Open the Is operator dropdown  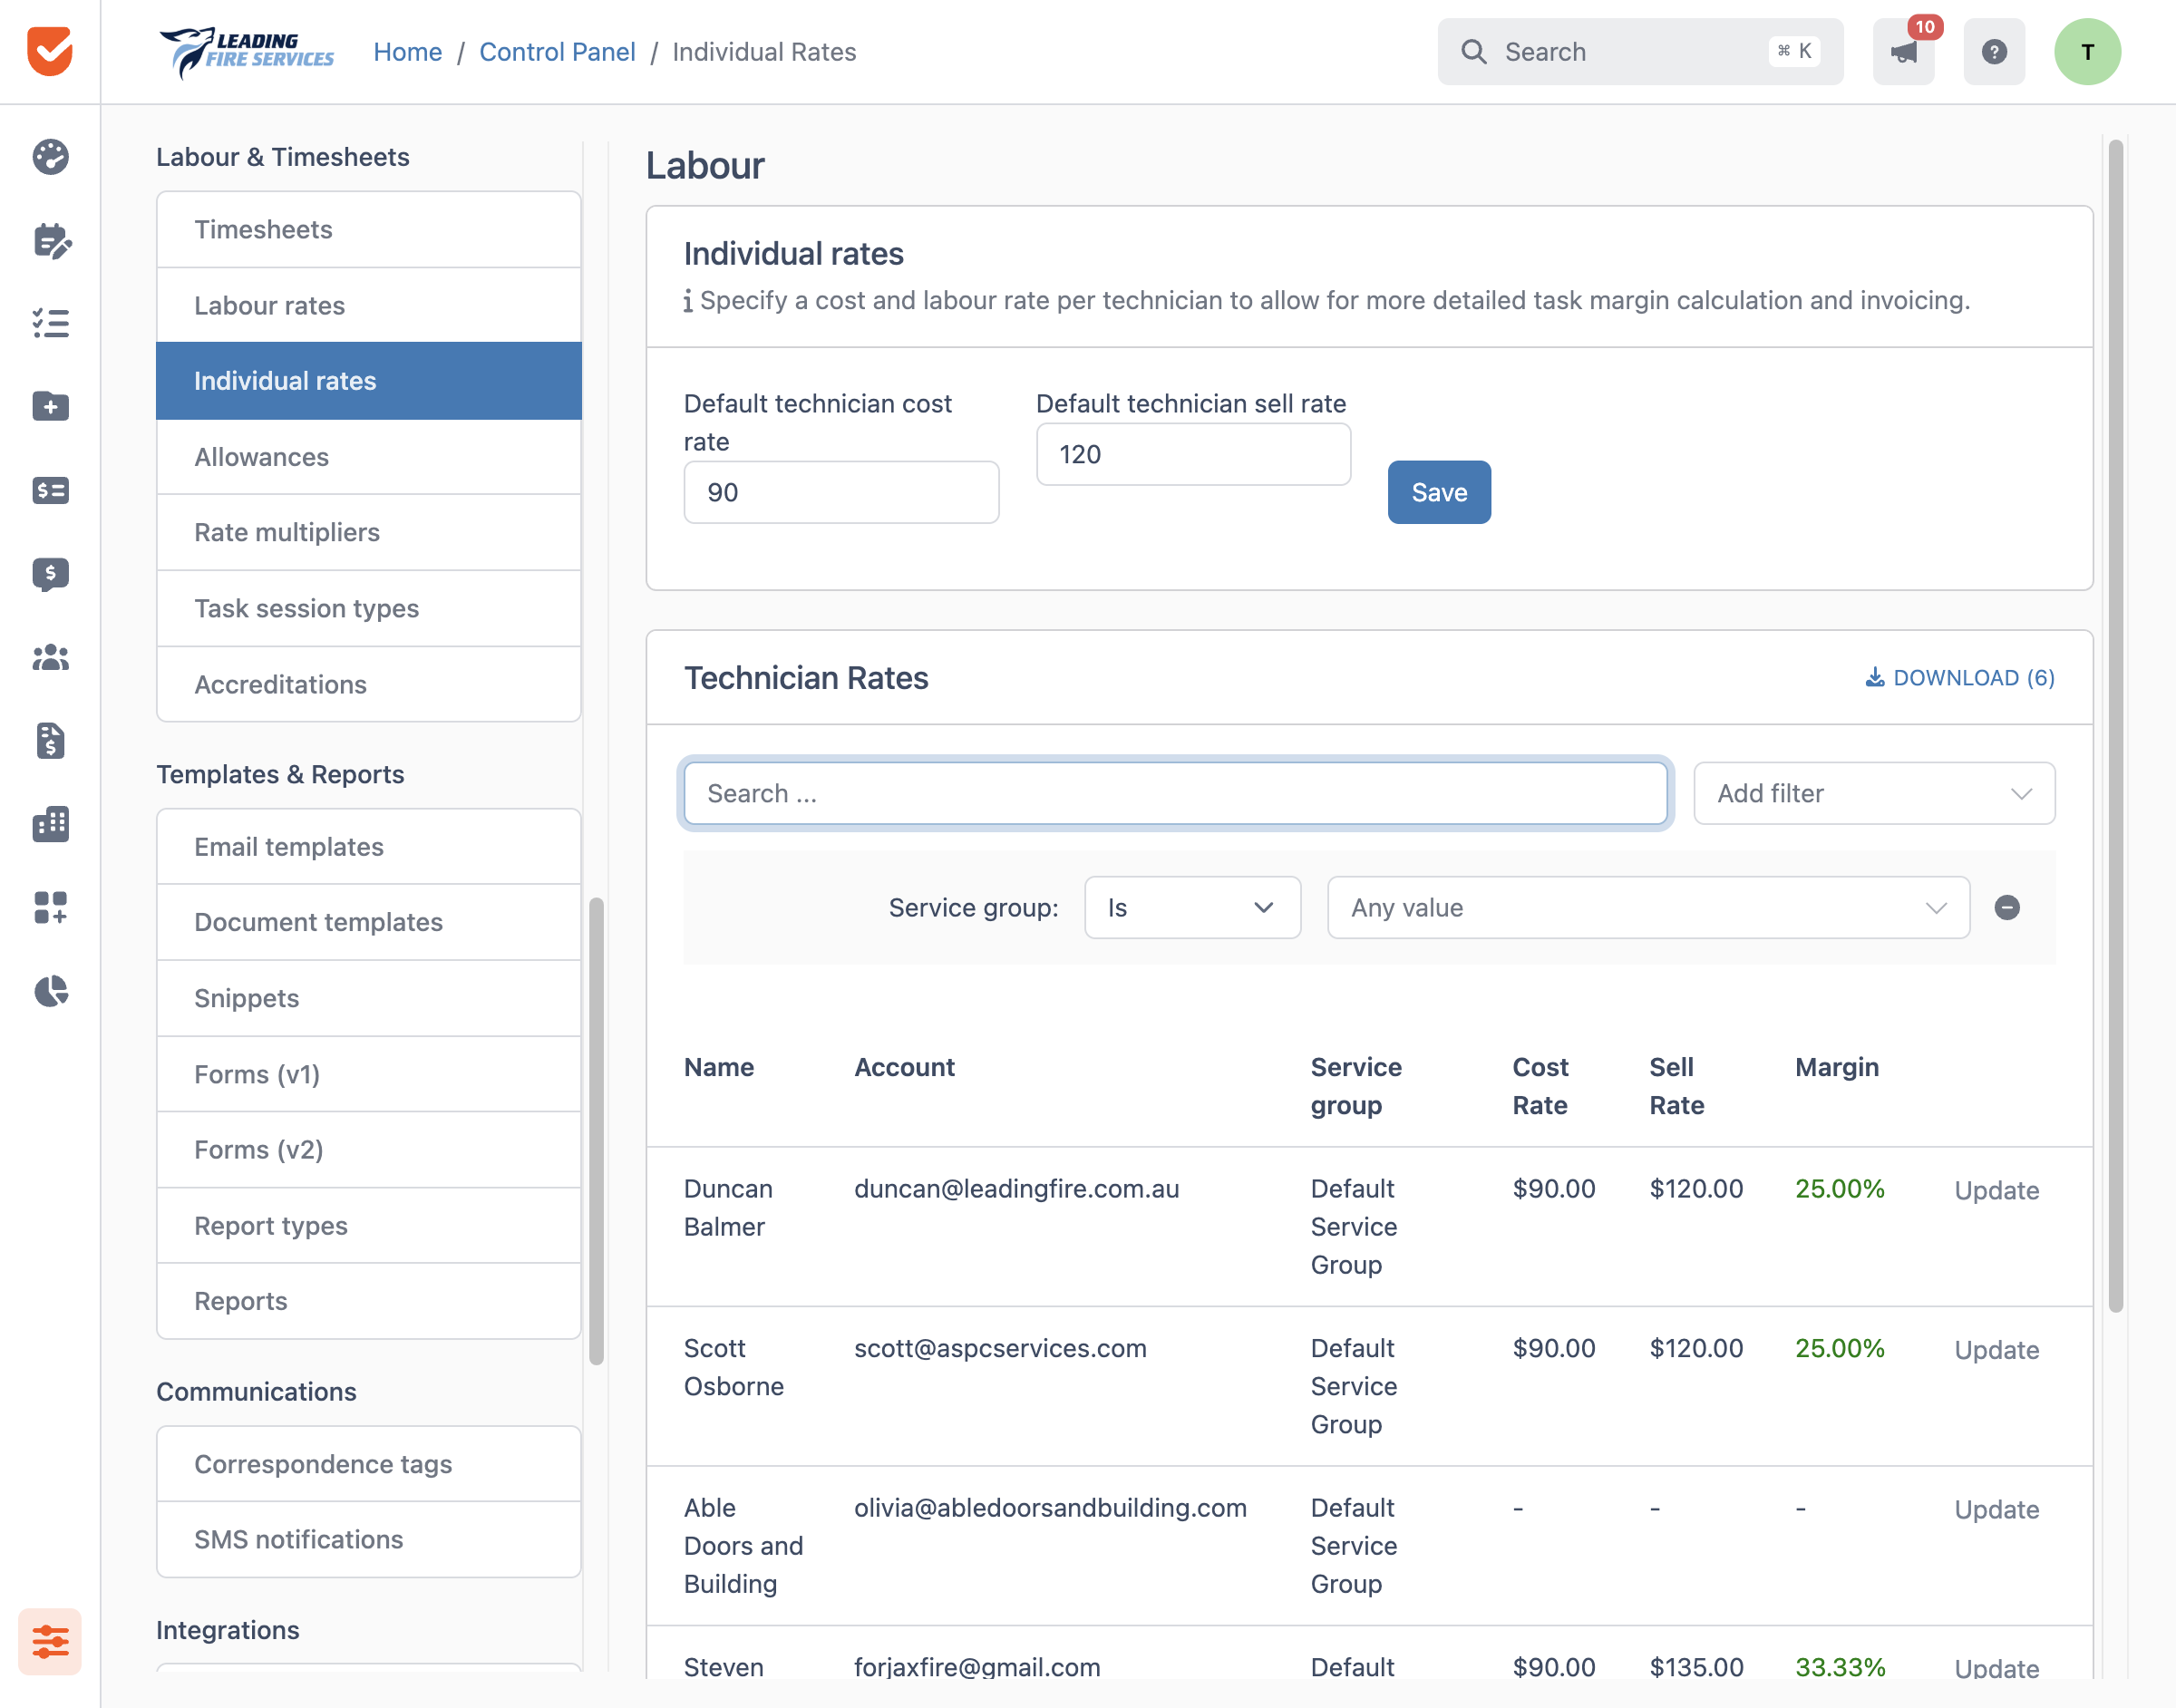(x=1192, y=907)
